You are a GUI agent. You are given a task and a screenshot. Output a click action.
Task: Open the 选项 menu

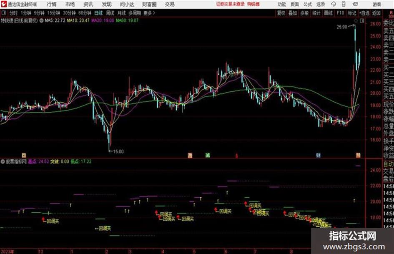point(320,4)
